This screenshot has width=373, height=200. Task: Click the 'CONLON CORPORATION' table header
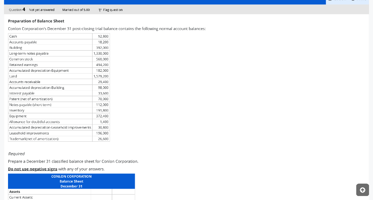tap(71, 176)
